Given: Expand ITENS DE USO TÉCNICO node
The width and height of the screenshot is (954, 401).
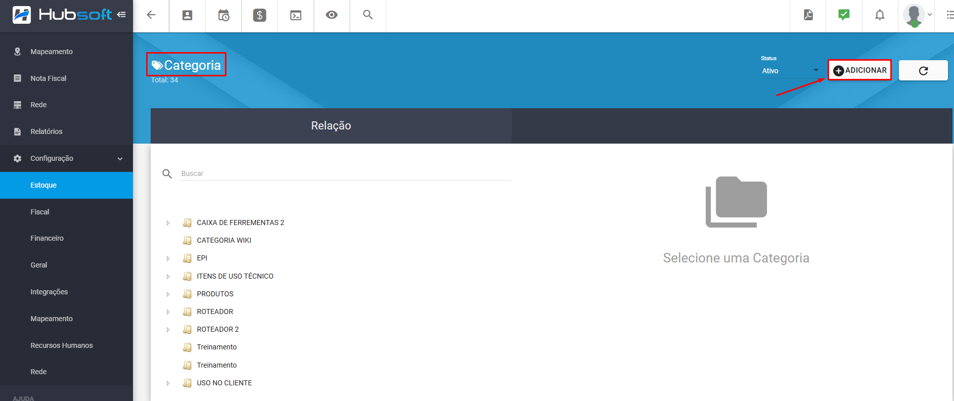Looking at the screenshot, I should click(x=168, y=277).
